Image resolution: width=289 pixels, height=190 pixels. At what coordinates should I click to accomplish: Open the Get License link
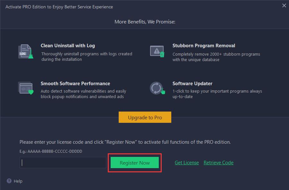click(x=187, y=163)
